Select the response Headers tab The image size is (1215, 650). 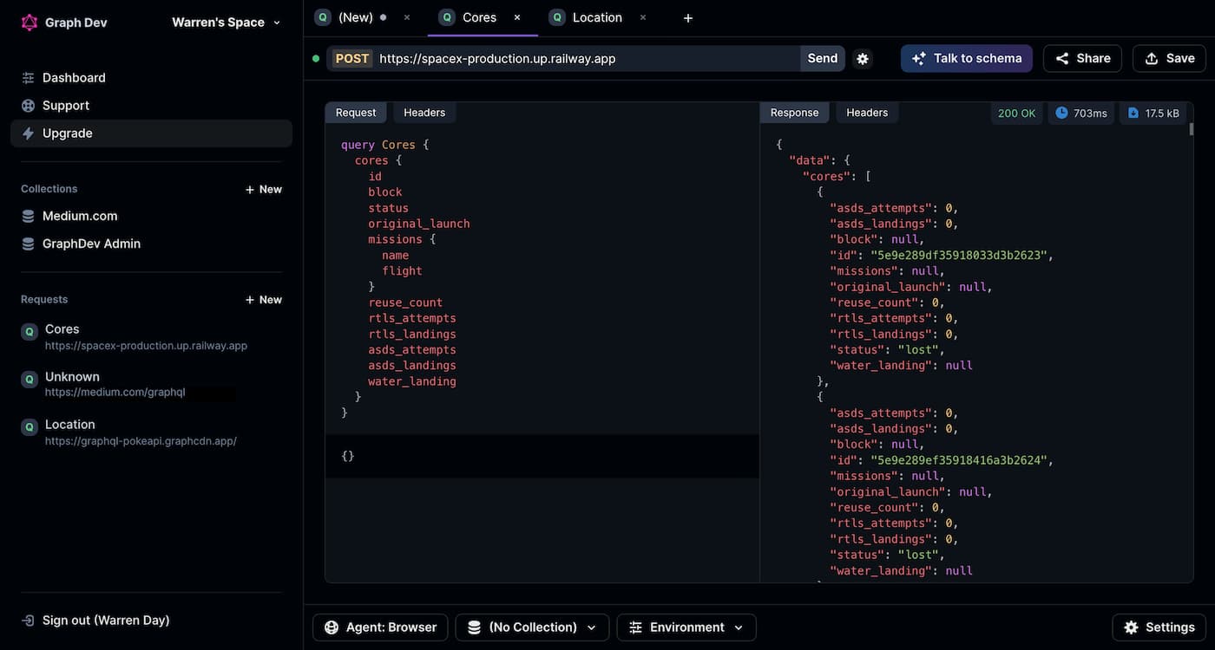867,113
